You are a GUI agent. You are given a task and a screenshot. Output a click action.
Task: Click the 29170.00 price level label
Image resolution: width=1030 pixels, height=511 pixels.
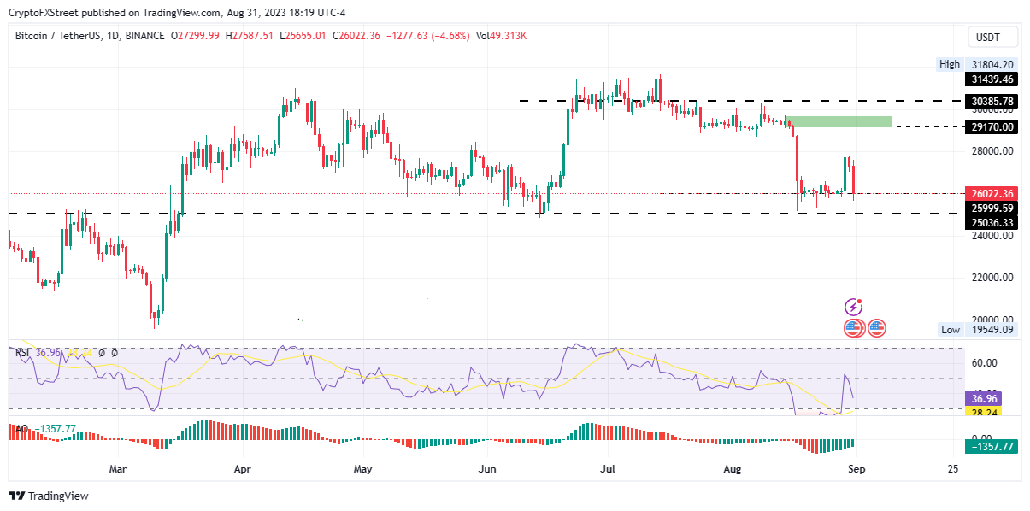pyautogui.click(x=992, y=127)
